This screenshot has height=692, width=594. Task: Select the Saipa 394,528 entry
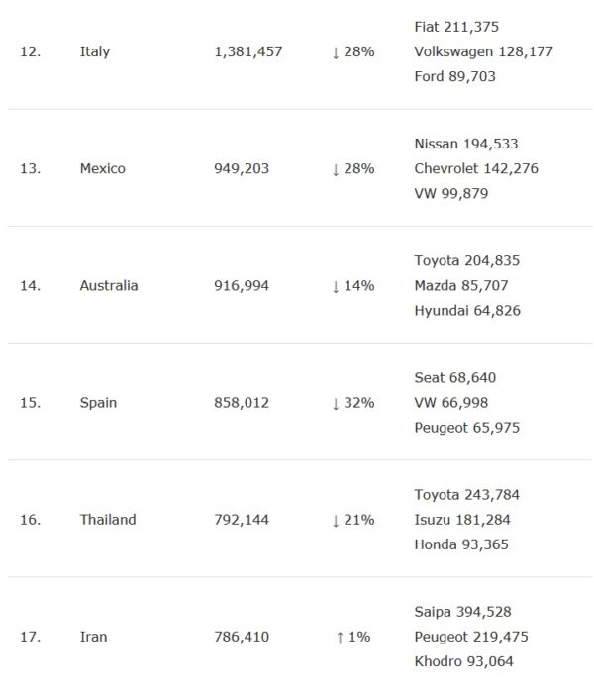pos(463,612)
